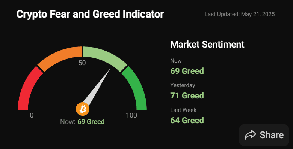The height and width of the screenshot is (149, 293).
Task: Click the Last Week label text
Action: (x=183, y=110)
